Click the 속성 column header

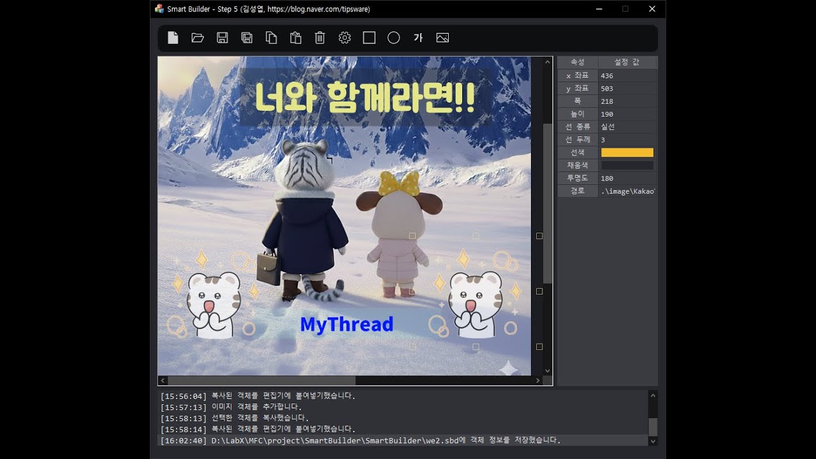(578, 62)
